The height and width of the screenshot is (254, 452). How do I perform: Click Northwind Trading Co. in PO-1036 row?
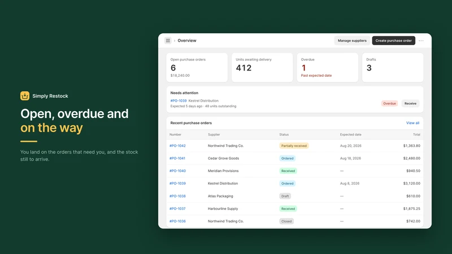coord(225,221)
